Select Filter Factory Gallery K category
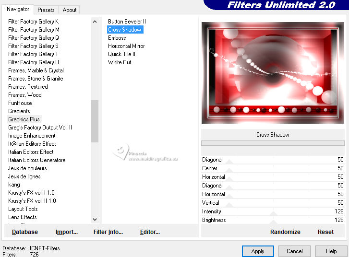The width and height of the screenshot is (349, 257). [x=34, y=22]
